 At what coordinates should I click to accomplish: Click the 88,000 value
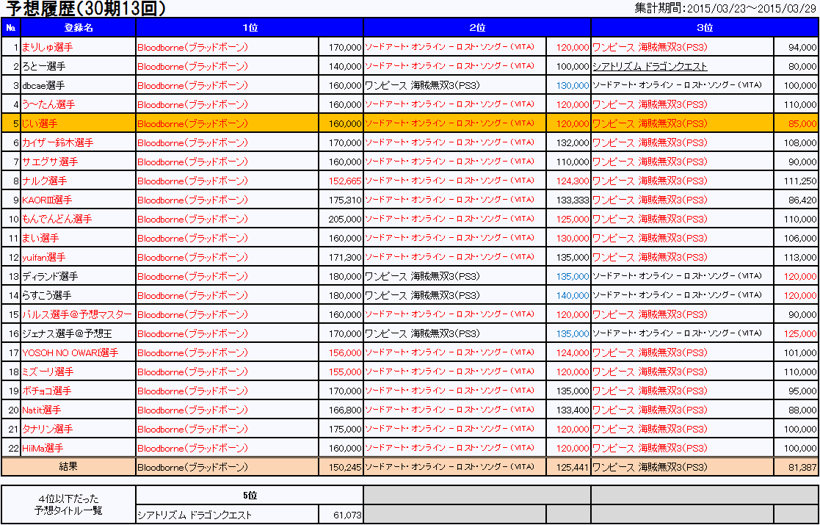coord(802,410)
